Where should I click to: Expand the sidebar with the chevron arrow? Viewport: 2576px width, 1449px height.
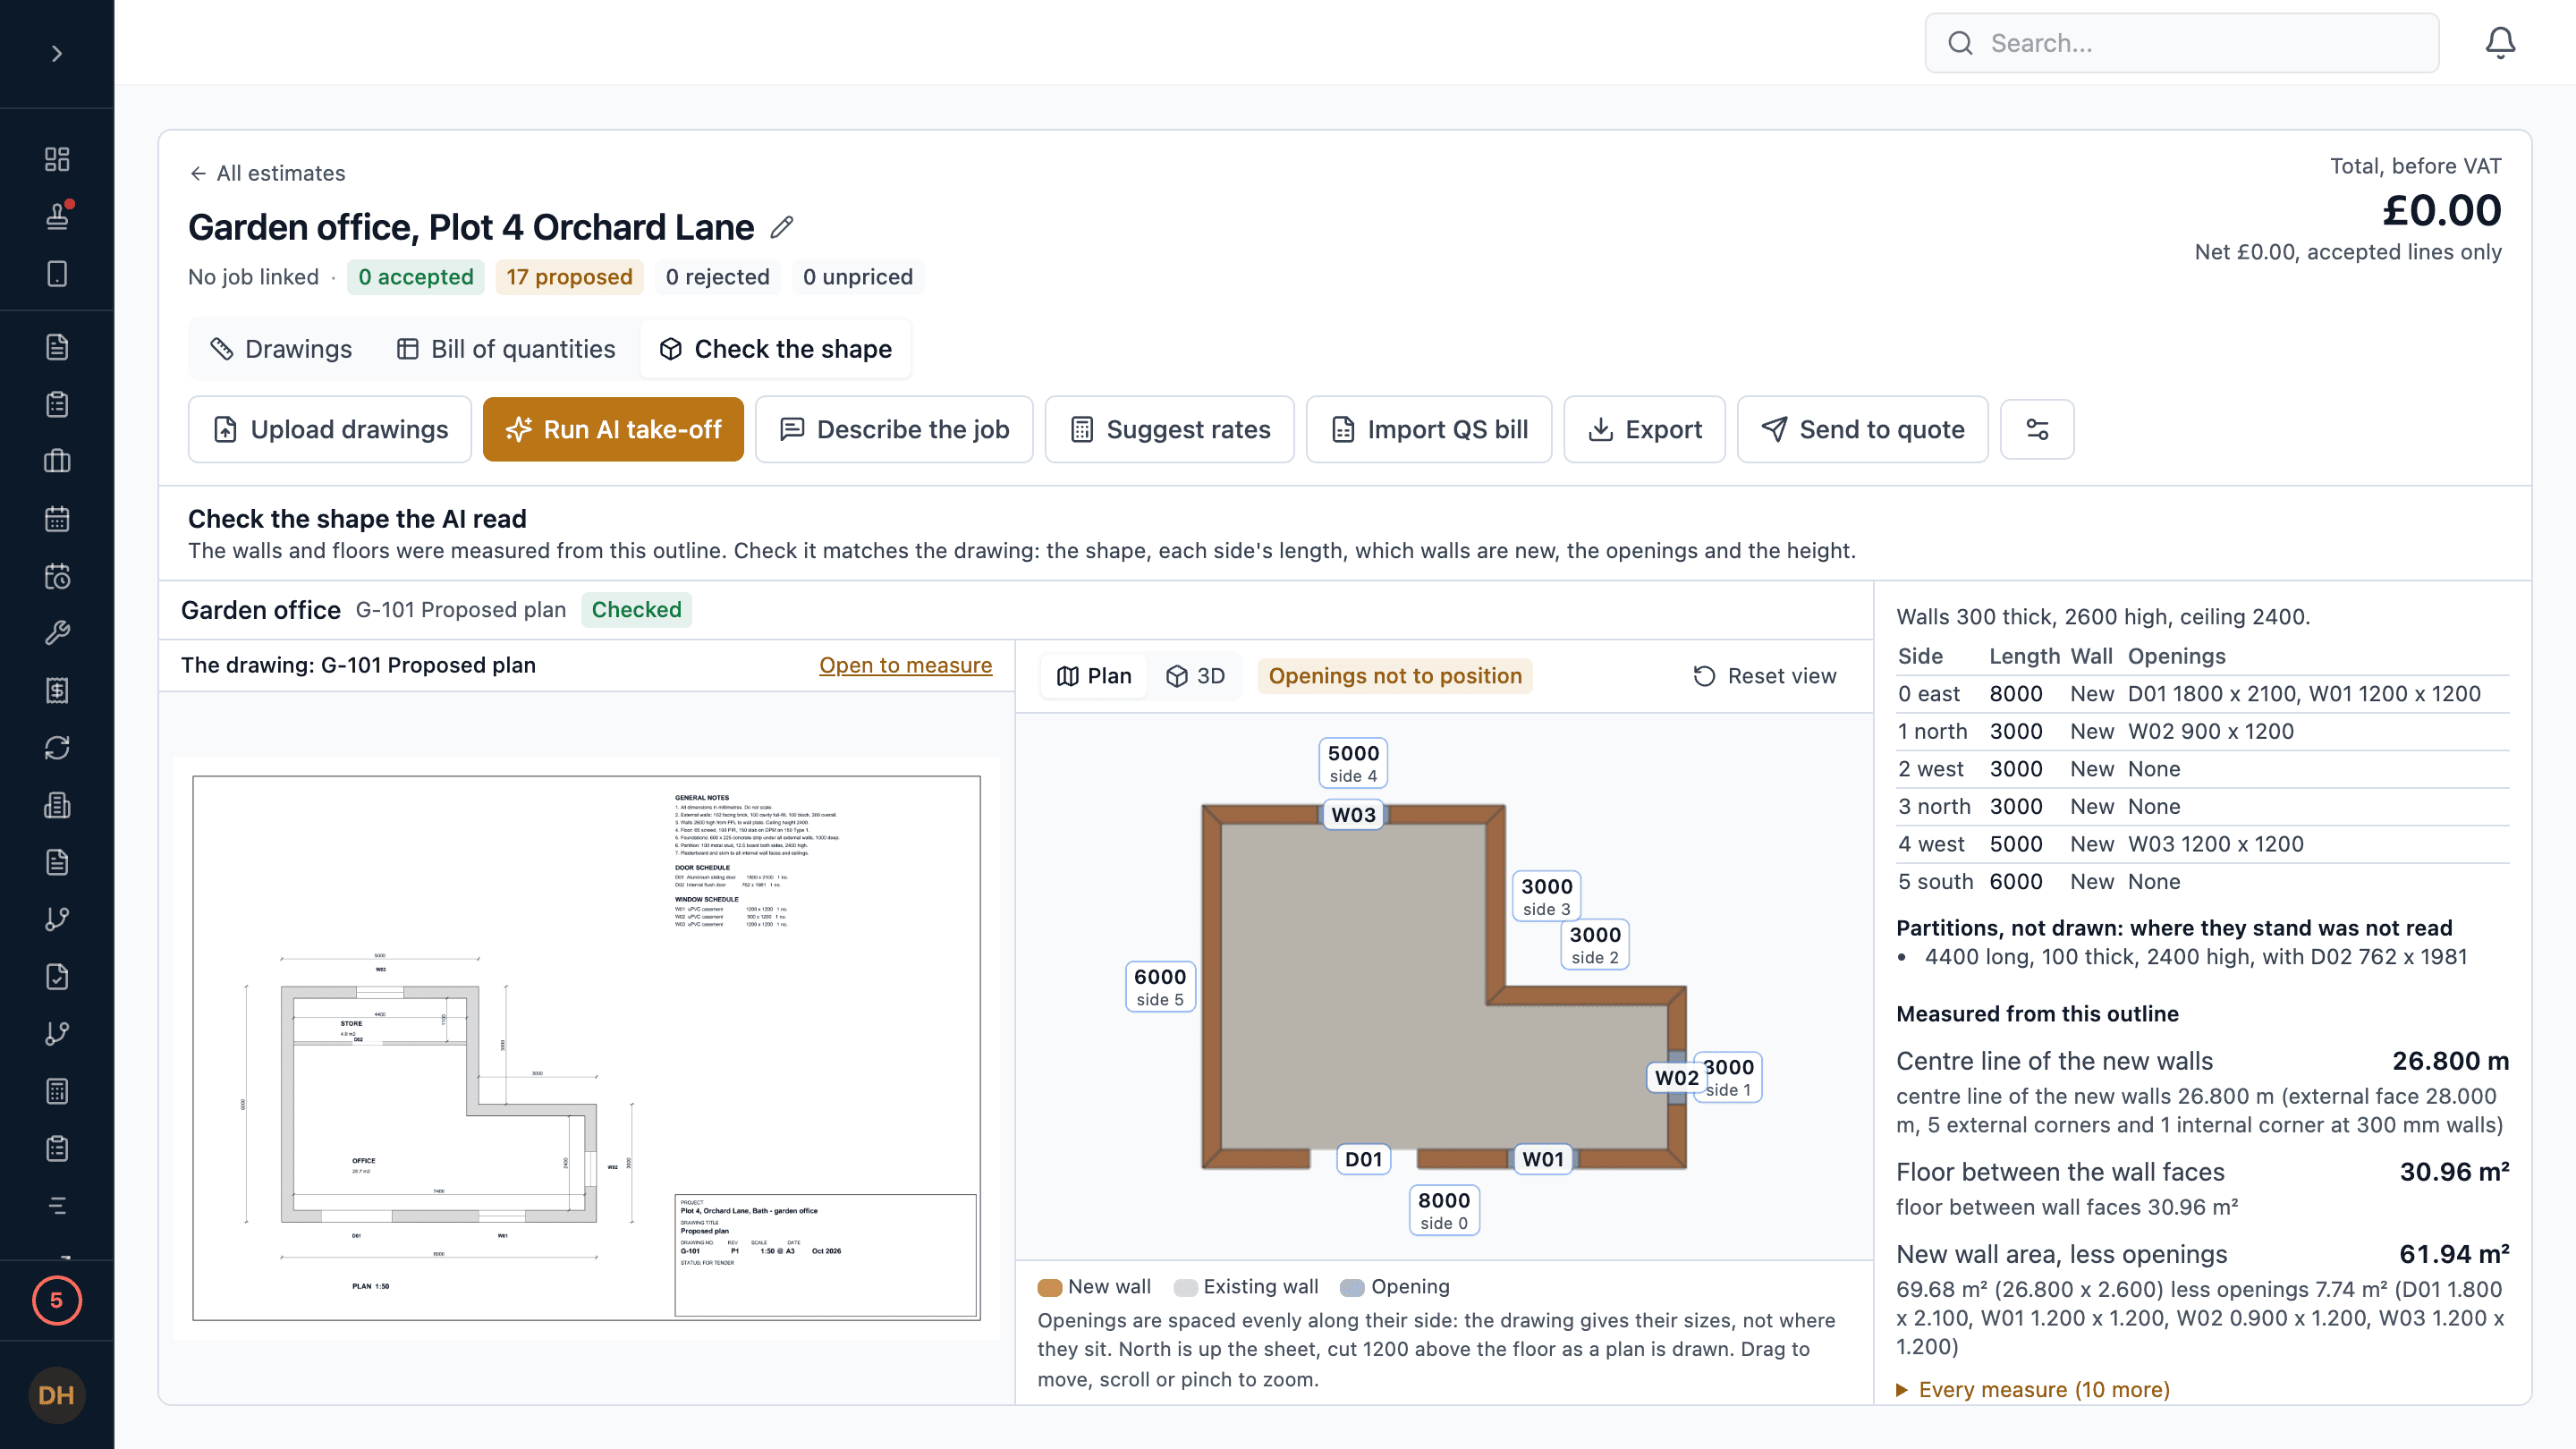[57, 54]
